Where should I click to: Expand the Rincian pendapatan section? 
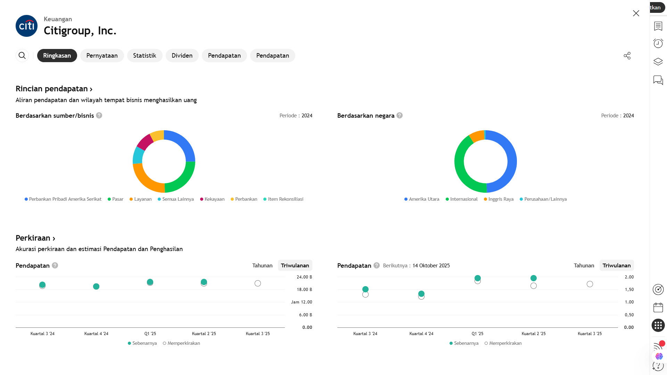point(54,89)
